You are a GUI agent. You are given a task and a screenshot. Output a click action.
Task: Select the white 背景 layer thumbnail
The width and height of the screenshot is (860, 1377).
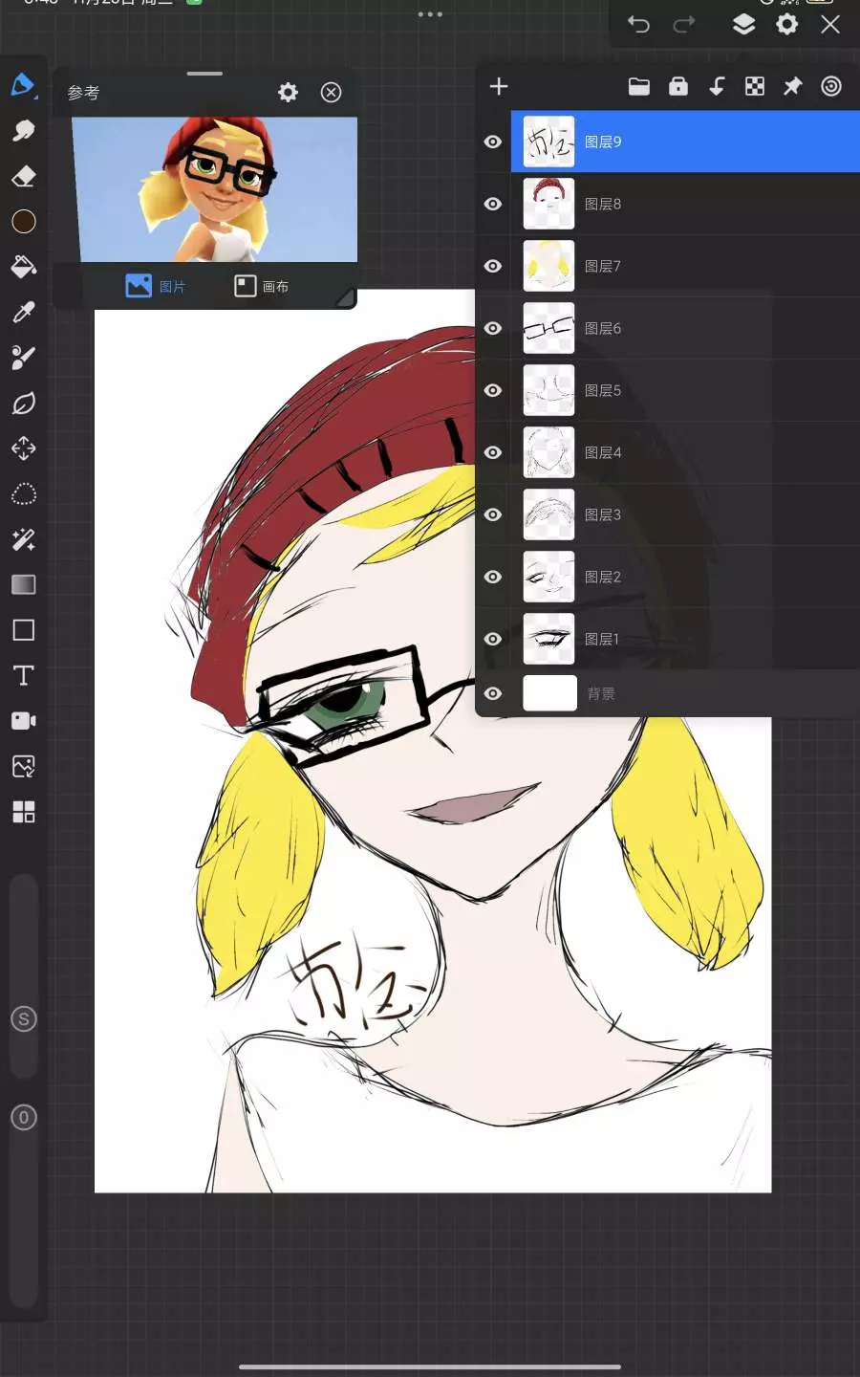[x=549, y=693]
